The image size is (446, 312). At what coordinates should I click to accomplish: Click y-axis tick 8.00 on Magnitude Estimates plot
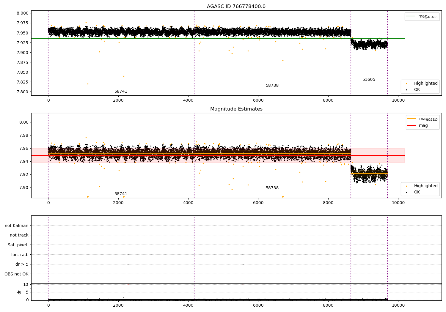(23, 122)
